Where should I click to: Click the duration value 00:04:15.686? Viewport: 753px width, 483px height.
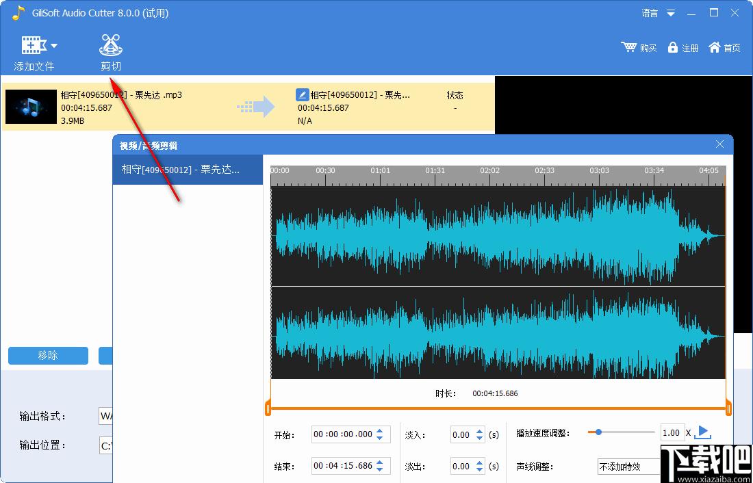495,393
